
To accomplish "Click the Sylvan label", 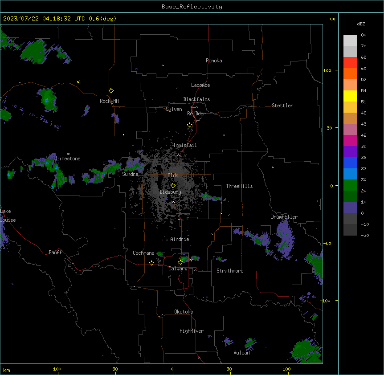I will point(174,109).
